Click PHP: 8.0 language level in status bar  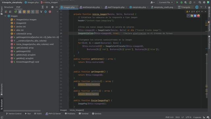(169, 117)
